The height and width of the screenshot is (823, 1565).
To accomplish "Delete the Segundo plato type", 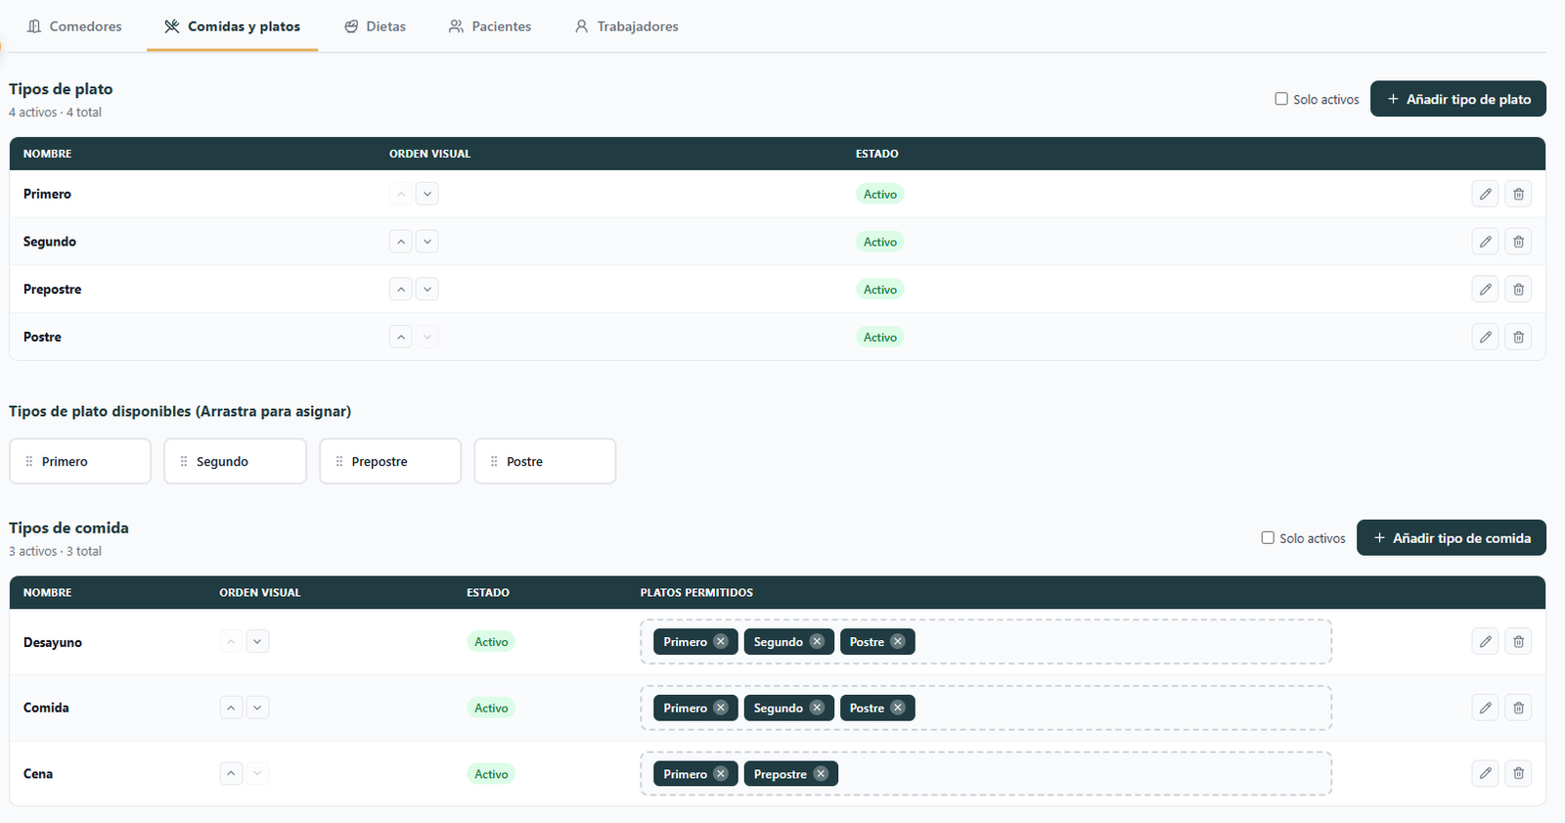I will pyautogui.click(x=1518, y=242).
